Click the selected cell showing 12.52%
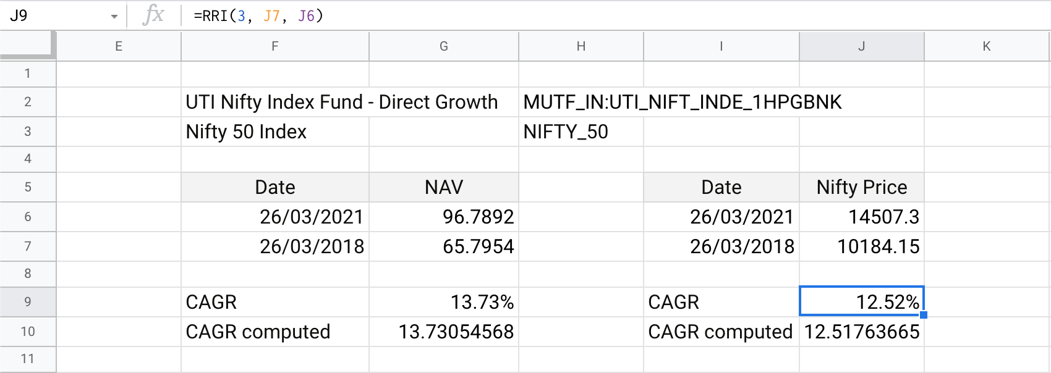The height and width of the screenshot is (373, 1051). [x=862, y=302]
